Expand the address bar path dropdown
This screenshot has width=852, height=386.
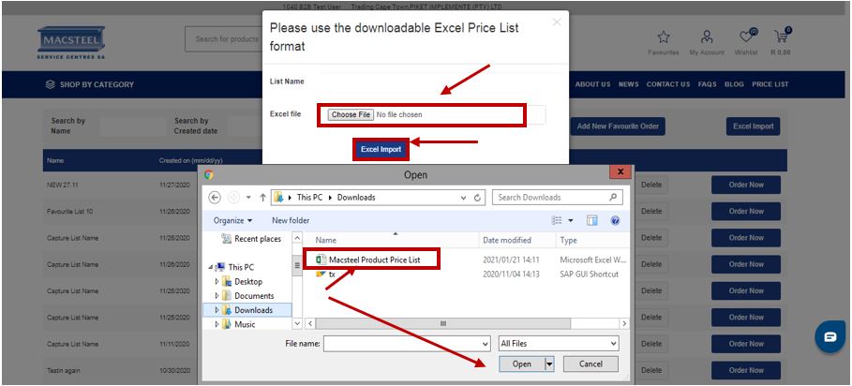pos(463,198)
